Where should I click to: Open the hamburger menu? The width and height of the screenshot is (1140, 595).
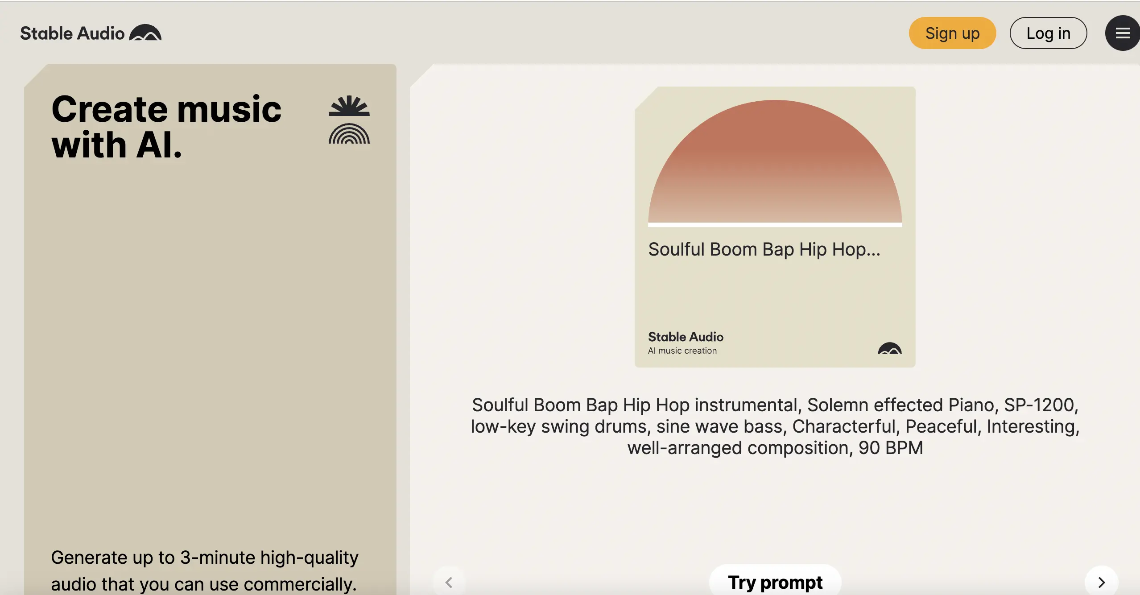(x=1122, y=33)
